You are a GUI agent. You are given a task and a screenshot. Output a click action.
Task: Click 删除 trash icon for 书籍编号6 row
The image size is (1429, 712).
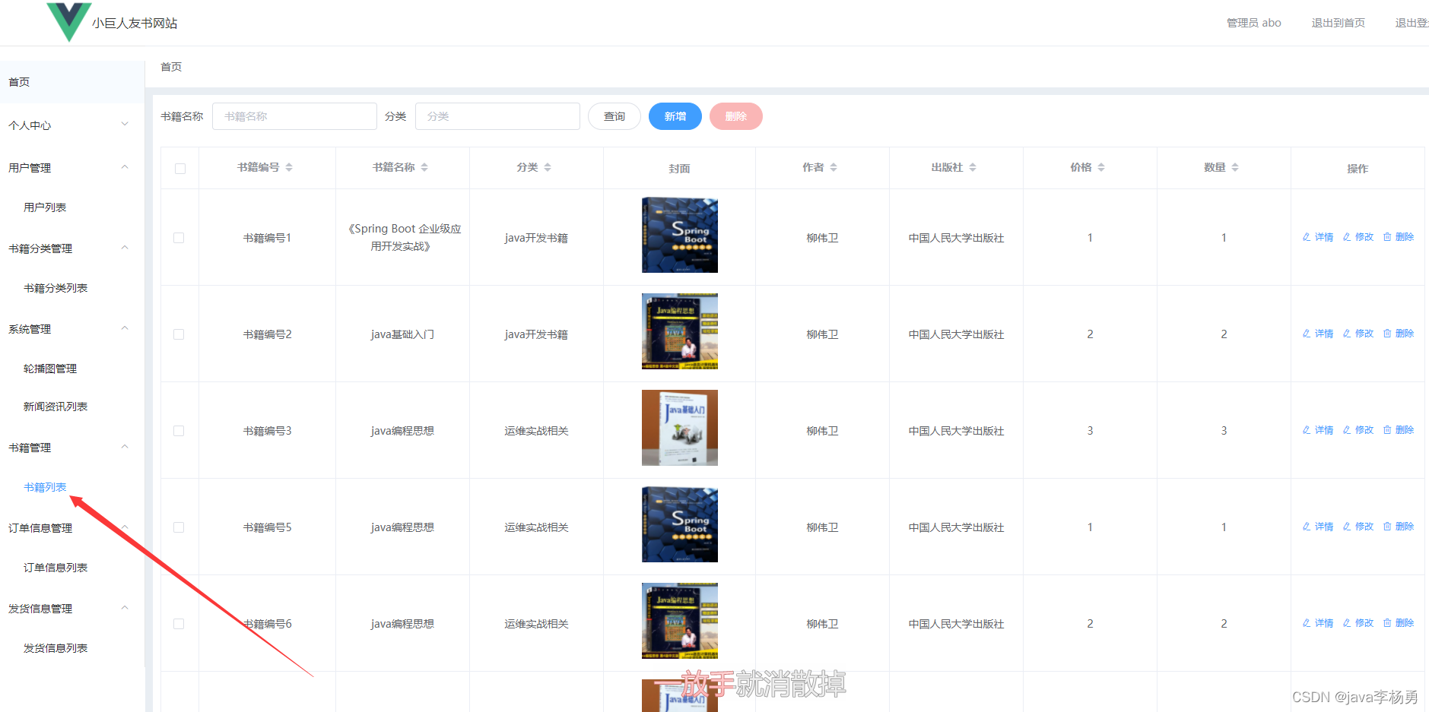point(1387,623)
